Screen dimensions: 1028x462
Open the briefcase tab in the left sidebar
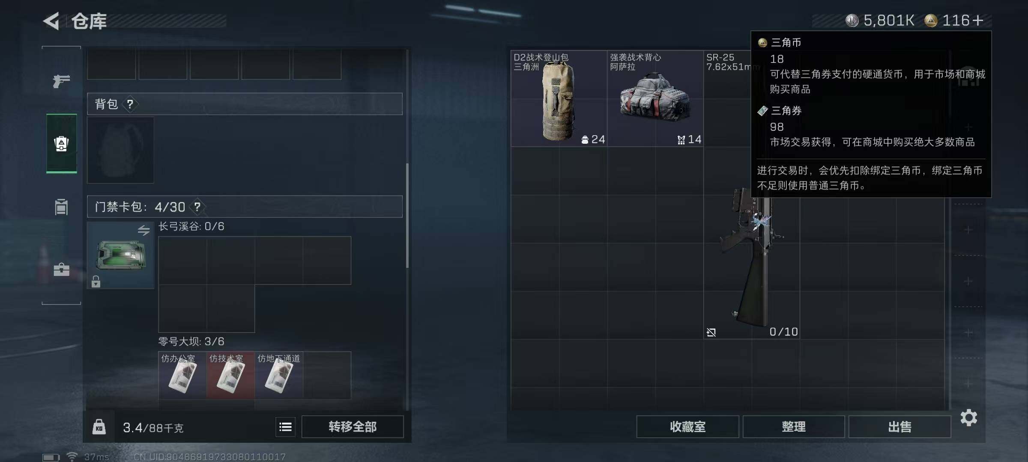(61, 269)
